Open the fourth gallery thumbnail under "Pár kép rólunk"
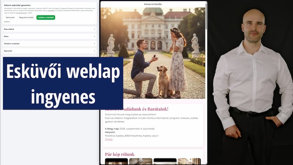The image size is (293, 165). pyautogui.click(x=189, y=161)
